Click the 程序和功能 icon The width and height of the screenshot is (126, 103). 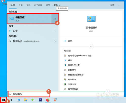(65, 89)
